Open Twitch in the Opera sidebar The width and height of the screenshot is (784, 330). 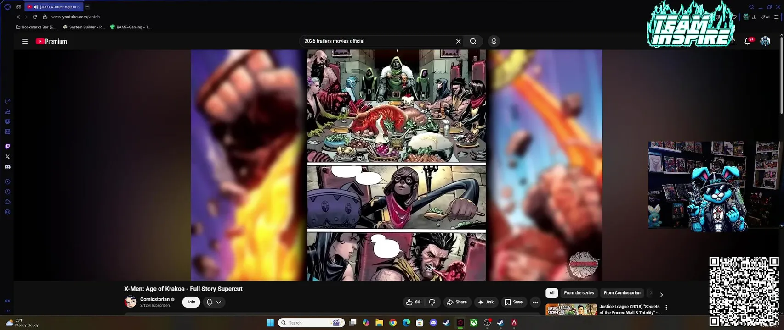point(7,147)
